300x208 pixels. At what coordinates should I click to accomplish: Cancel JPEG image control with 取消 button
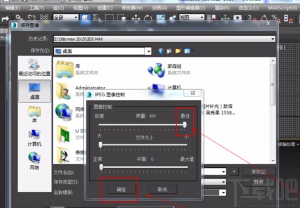pyautogui.click(x=162, y=190)
